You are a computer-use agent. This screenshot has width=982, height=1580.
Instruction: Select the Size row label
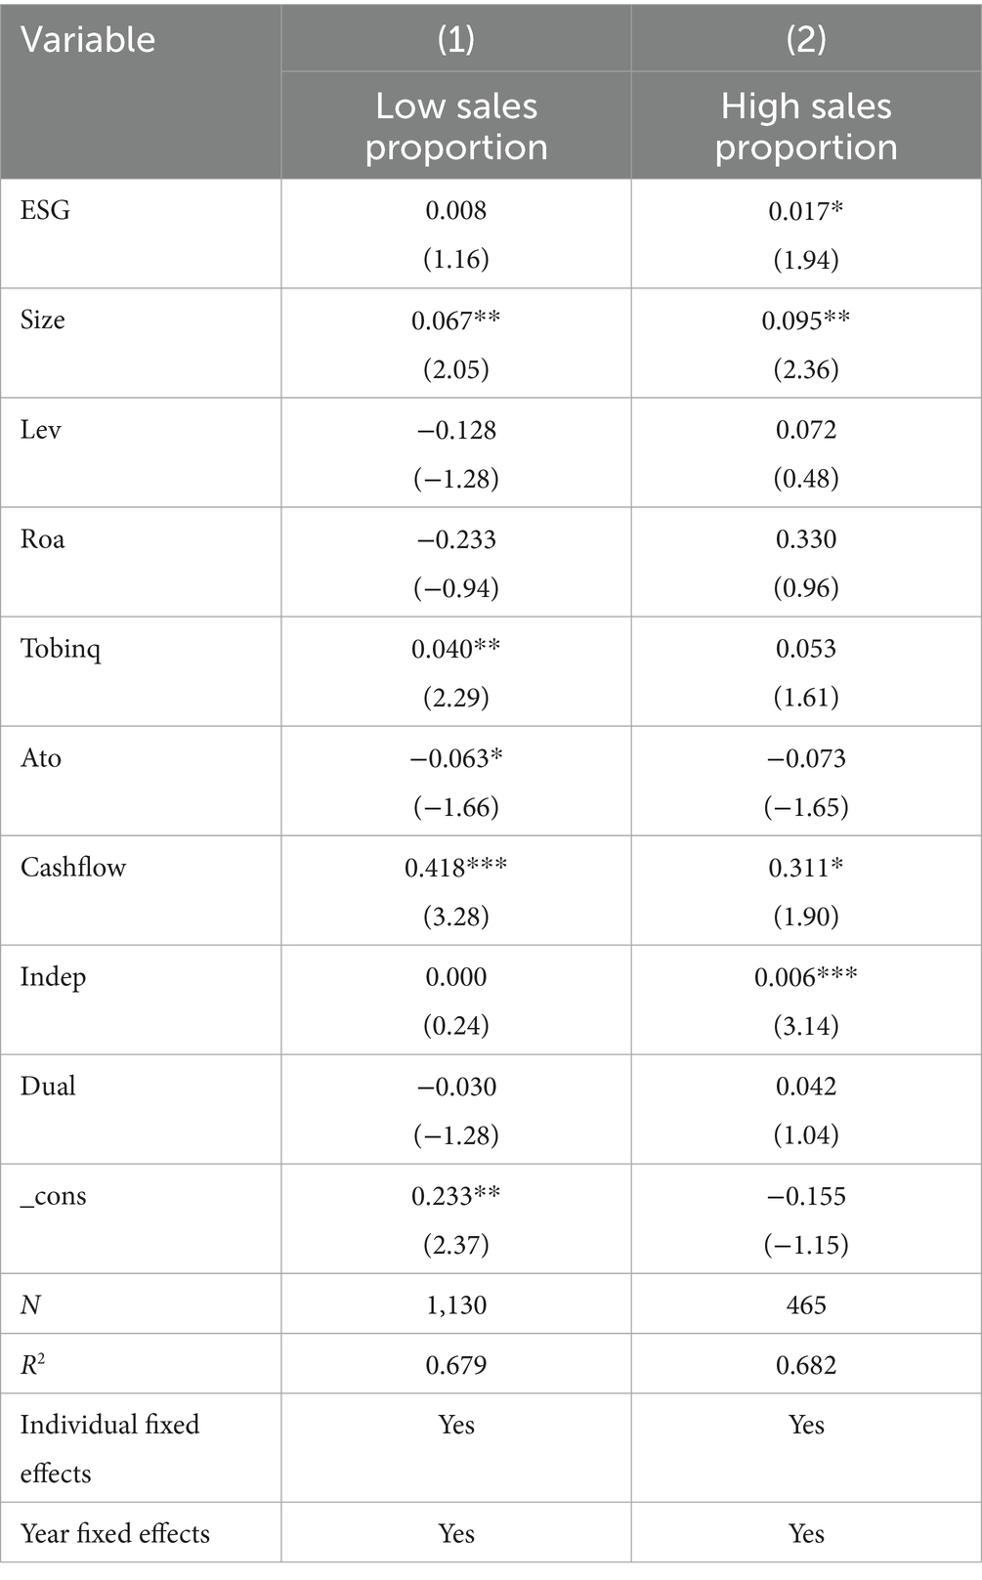coord(43,320)
